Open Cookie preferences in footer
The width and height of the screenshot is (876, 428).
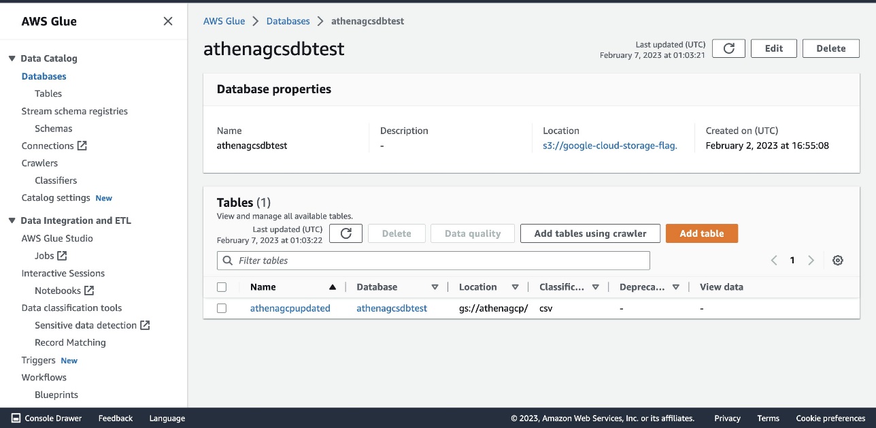point(830,418)
